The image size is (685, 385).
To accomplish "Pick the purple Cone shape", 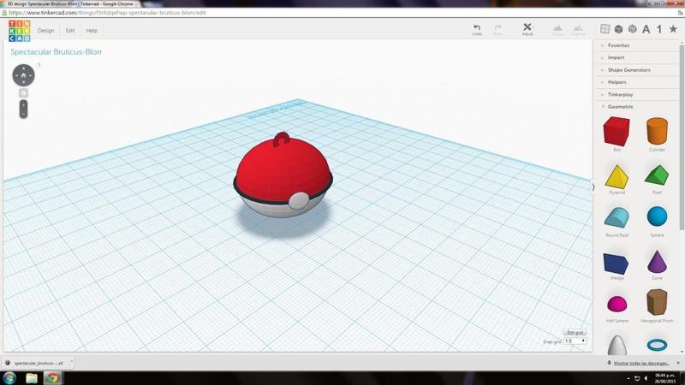I will click(657, 262).
